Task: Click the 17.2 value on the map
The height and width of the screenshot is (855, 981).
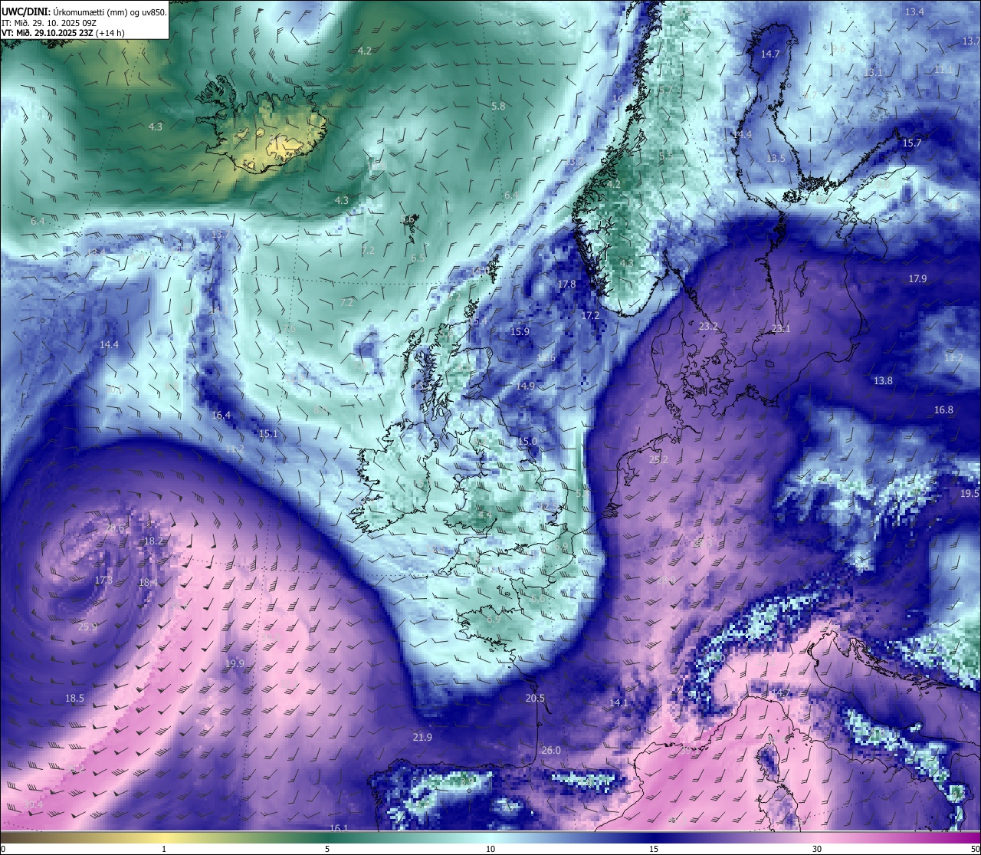Action: coord(590,315)
